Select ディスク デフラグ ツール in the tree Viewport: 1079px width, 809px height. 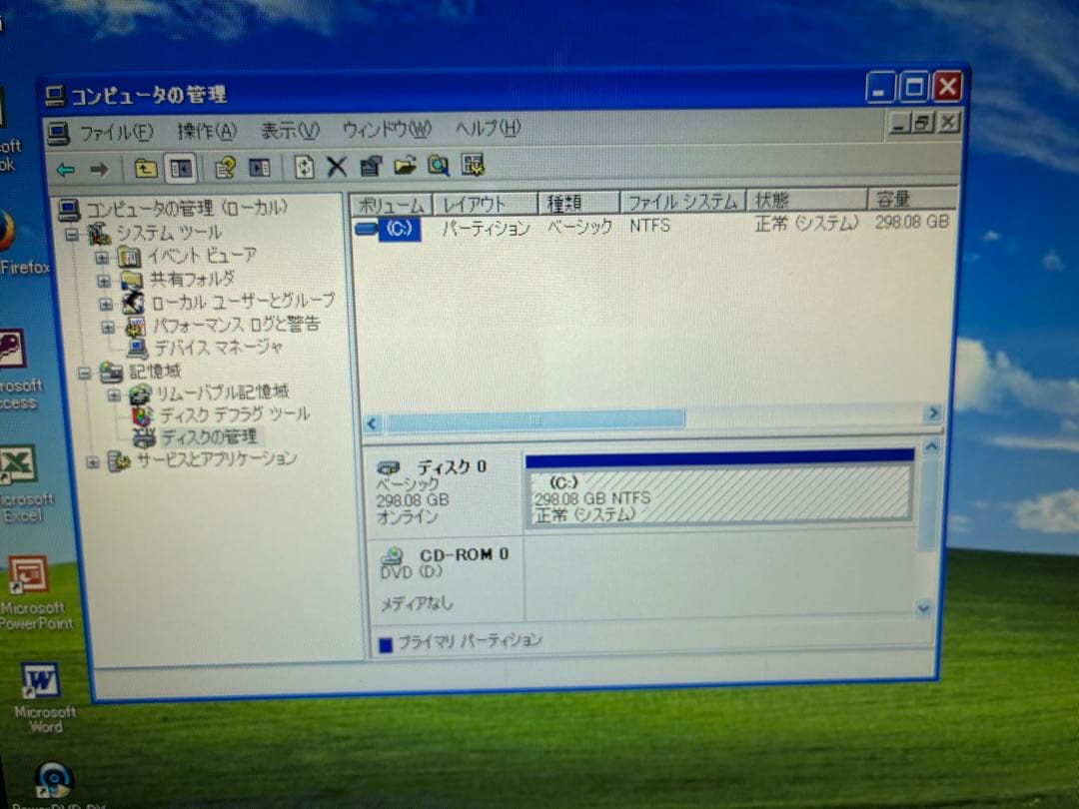point(233,415)
